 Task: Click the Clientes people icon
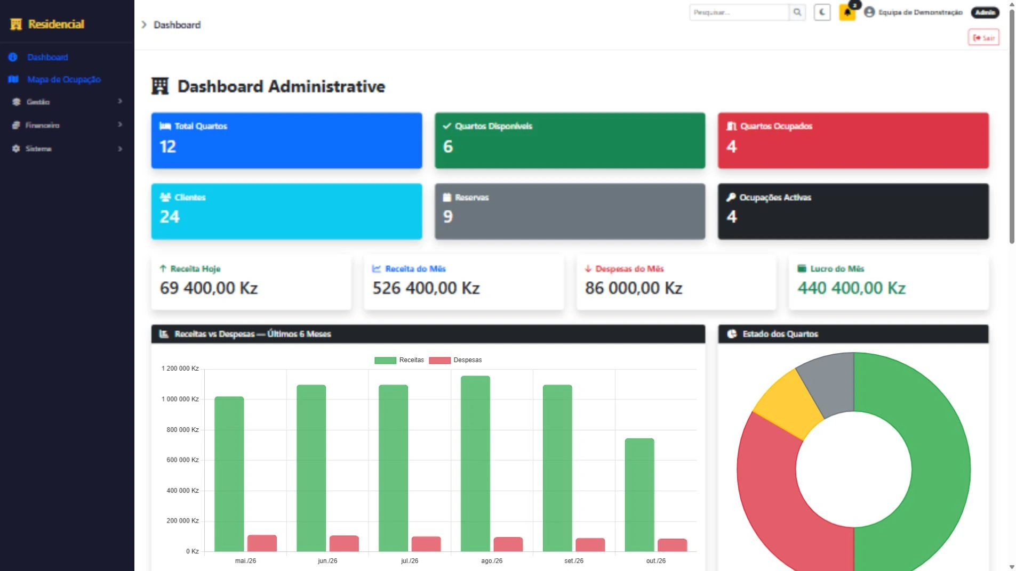click(x=165, y=197)
